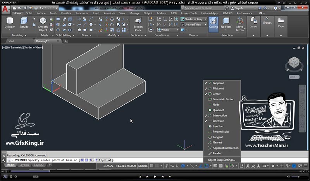
Task: Choose the Elliptical option in command line
Action: click(103, 160)
